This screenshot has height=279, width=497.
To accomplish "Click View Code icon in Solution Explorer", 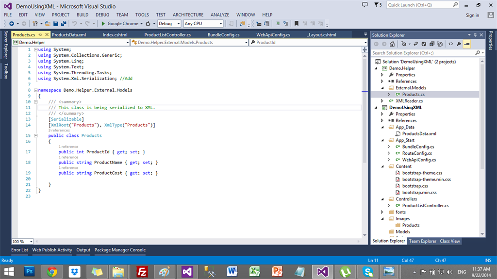I will [x=450, y=44].
